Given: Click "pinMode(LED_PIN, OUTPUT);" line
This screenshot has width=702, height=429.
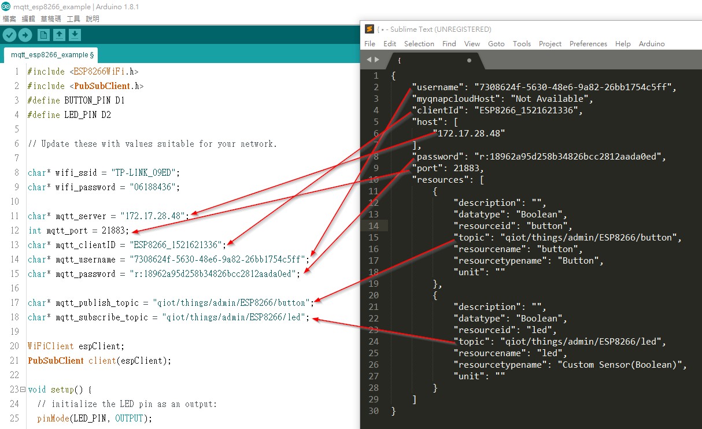Looking at the screenshot, I should tap(94, 419).
